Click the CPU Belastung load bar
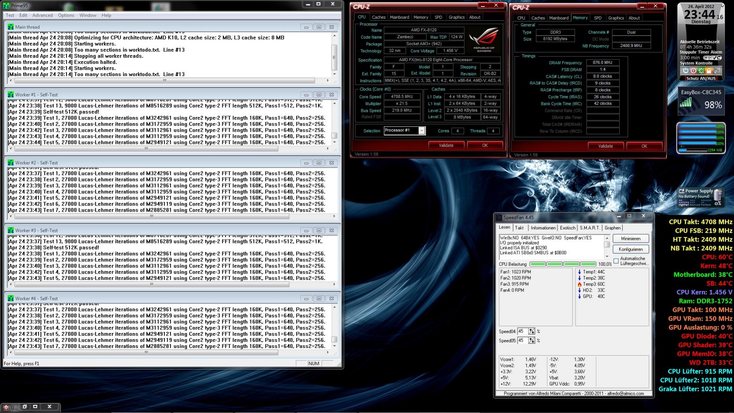Screen dimensions: 734x413 563,264
